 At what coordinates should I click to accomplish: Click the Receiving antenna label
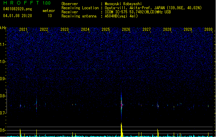click(79, 16)
